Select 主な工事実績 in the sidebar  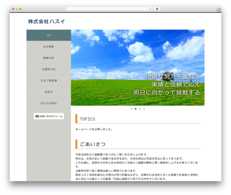pyautogui.click(x=49, y=81)
